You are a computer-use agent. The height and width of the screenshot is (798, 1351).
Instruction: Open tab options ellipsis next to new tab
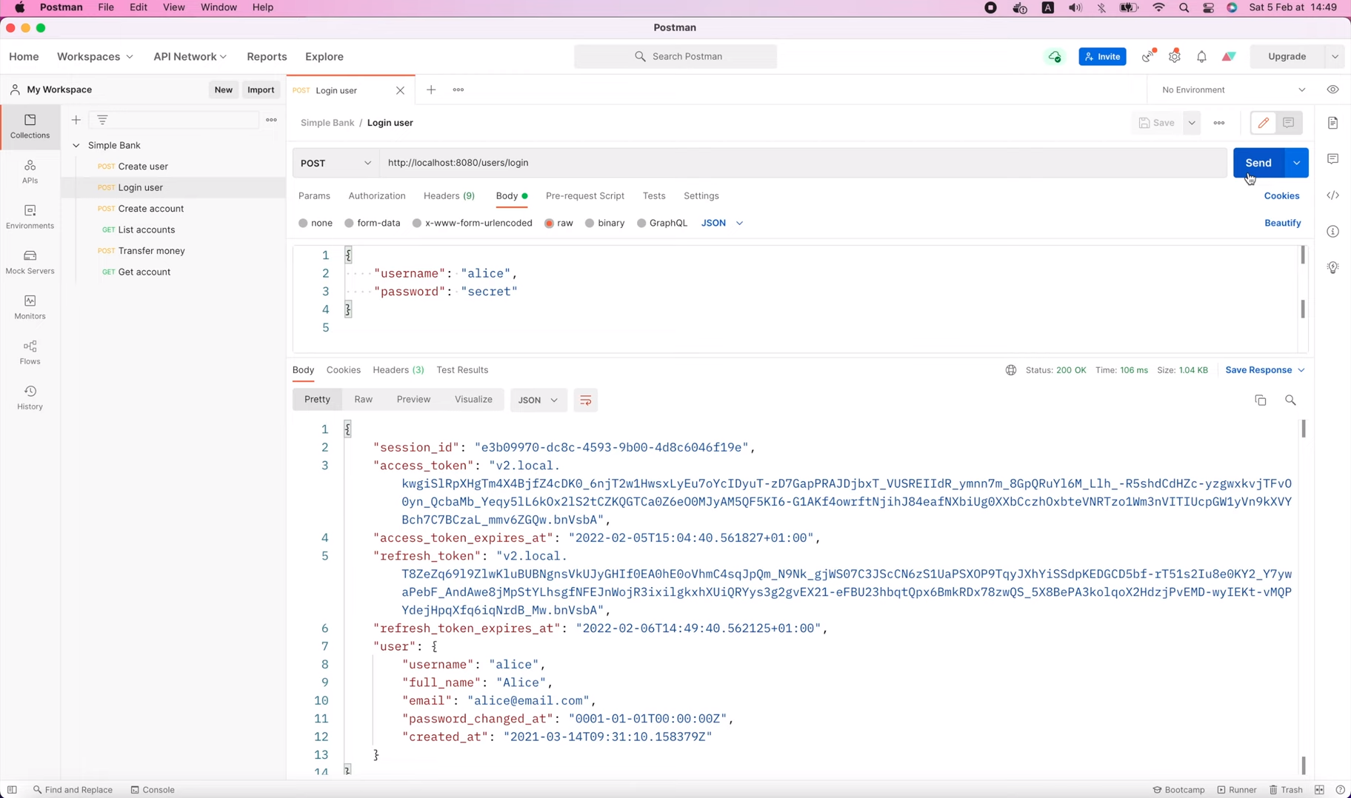click(x=458, y=90)
